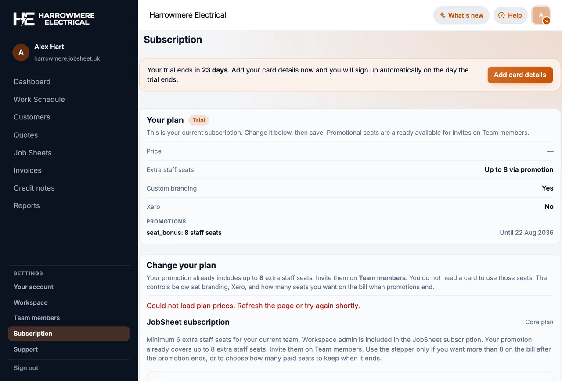
Task: Open Work Schedule page
Action: 39,99
